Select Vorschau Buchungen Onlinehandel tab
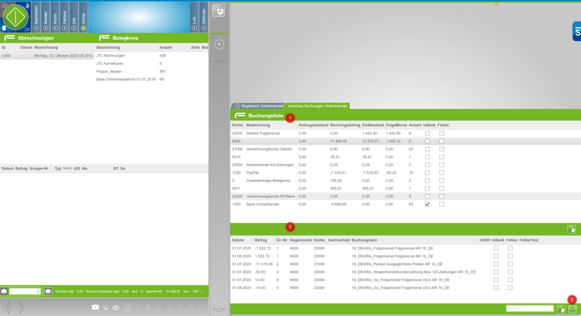The width and height of the screenshot is (581, 316). [x=317, y=106]
